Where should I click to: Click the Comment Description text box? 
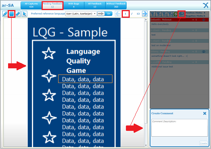[x=179, y=128]
